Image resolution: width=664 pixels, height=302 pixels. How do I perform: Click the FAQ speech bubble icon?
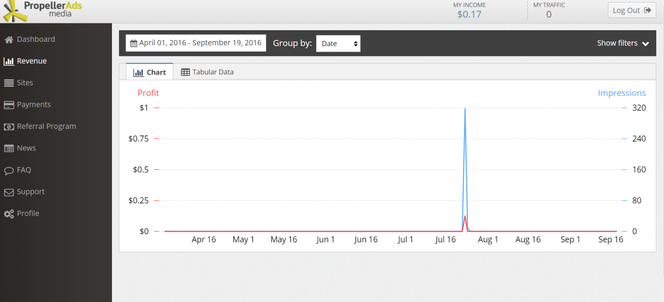9,170
